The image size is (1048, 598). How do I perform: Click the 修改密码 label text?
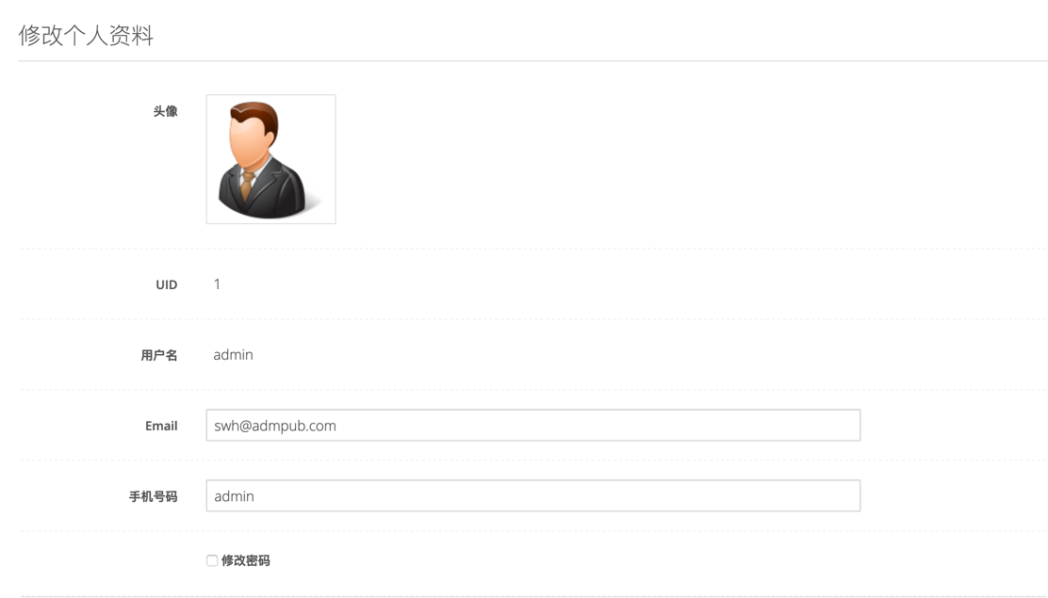pos(245,560)
